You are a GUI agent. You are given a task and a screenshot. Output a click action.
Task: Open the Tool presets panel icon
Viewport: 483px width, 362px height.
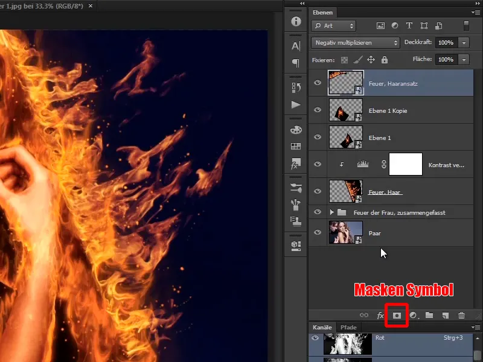pos(296,205)
